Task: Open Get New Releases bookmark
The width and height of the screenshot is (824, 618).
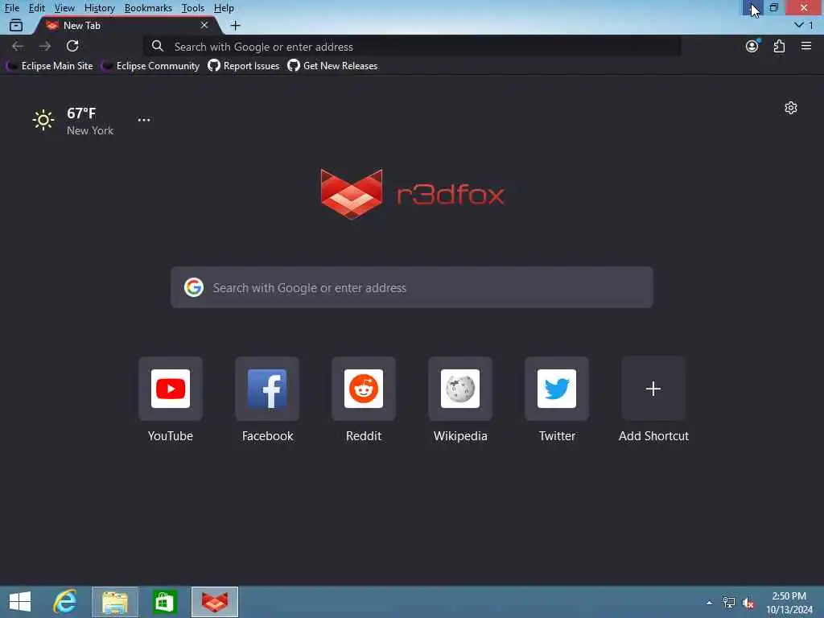Action: (x=332, y=66)
